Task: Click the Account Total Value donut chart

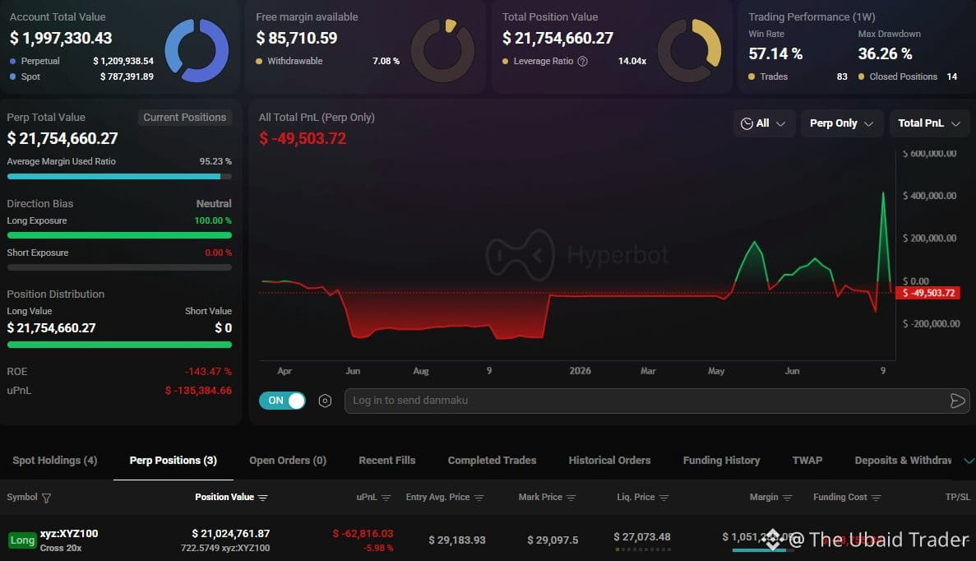Action: click(197, 50)
